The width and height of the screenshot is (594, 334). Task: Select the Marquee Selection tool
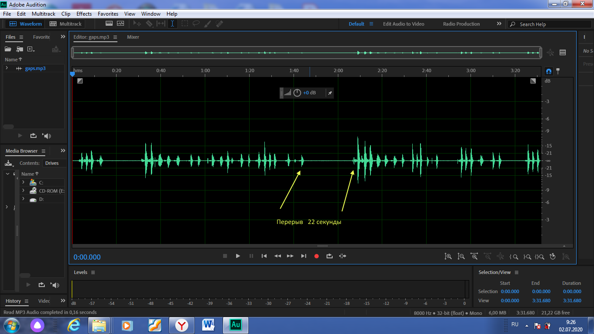tap(185, 24)
